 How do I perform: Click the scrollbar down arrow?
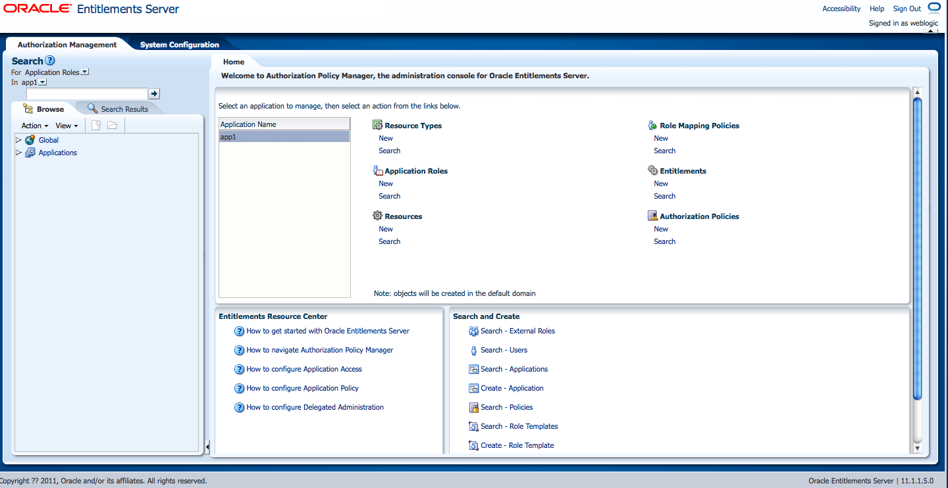(x=918, y=448)
